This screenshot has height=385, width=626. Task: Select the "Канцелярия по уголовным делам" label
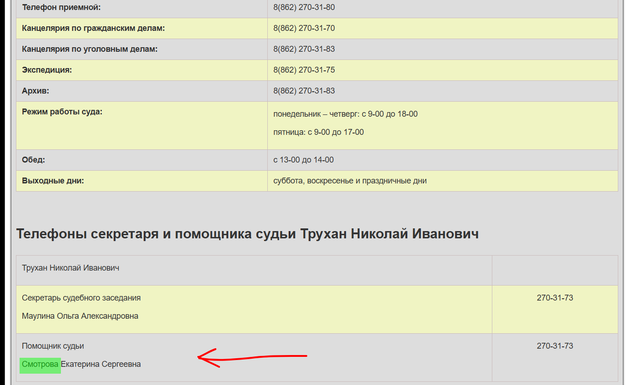coord(89,49)
